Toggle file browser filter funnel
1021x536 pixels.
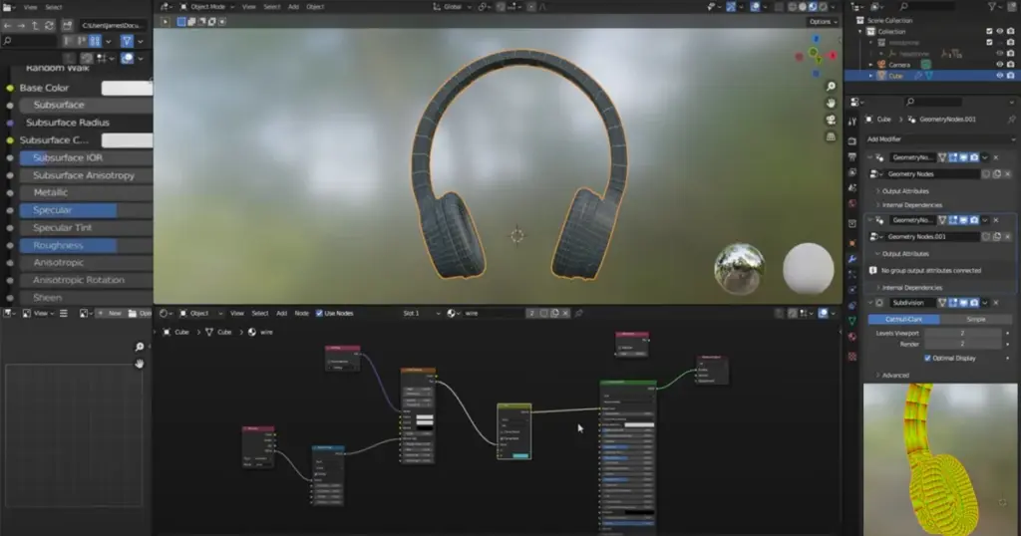click(127, 41)
